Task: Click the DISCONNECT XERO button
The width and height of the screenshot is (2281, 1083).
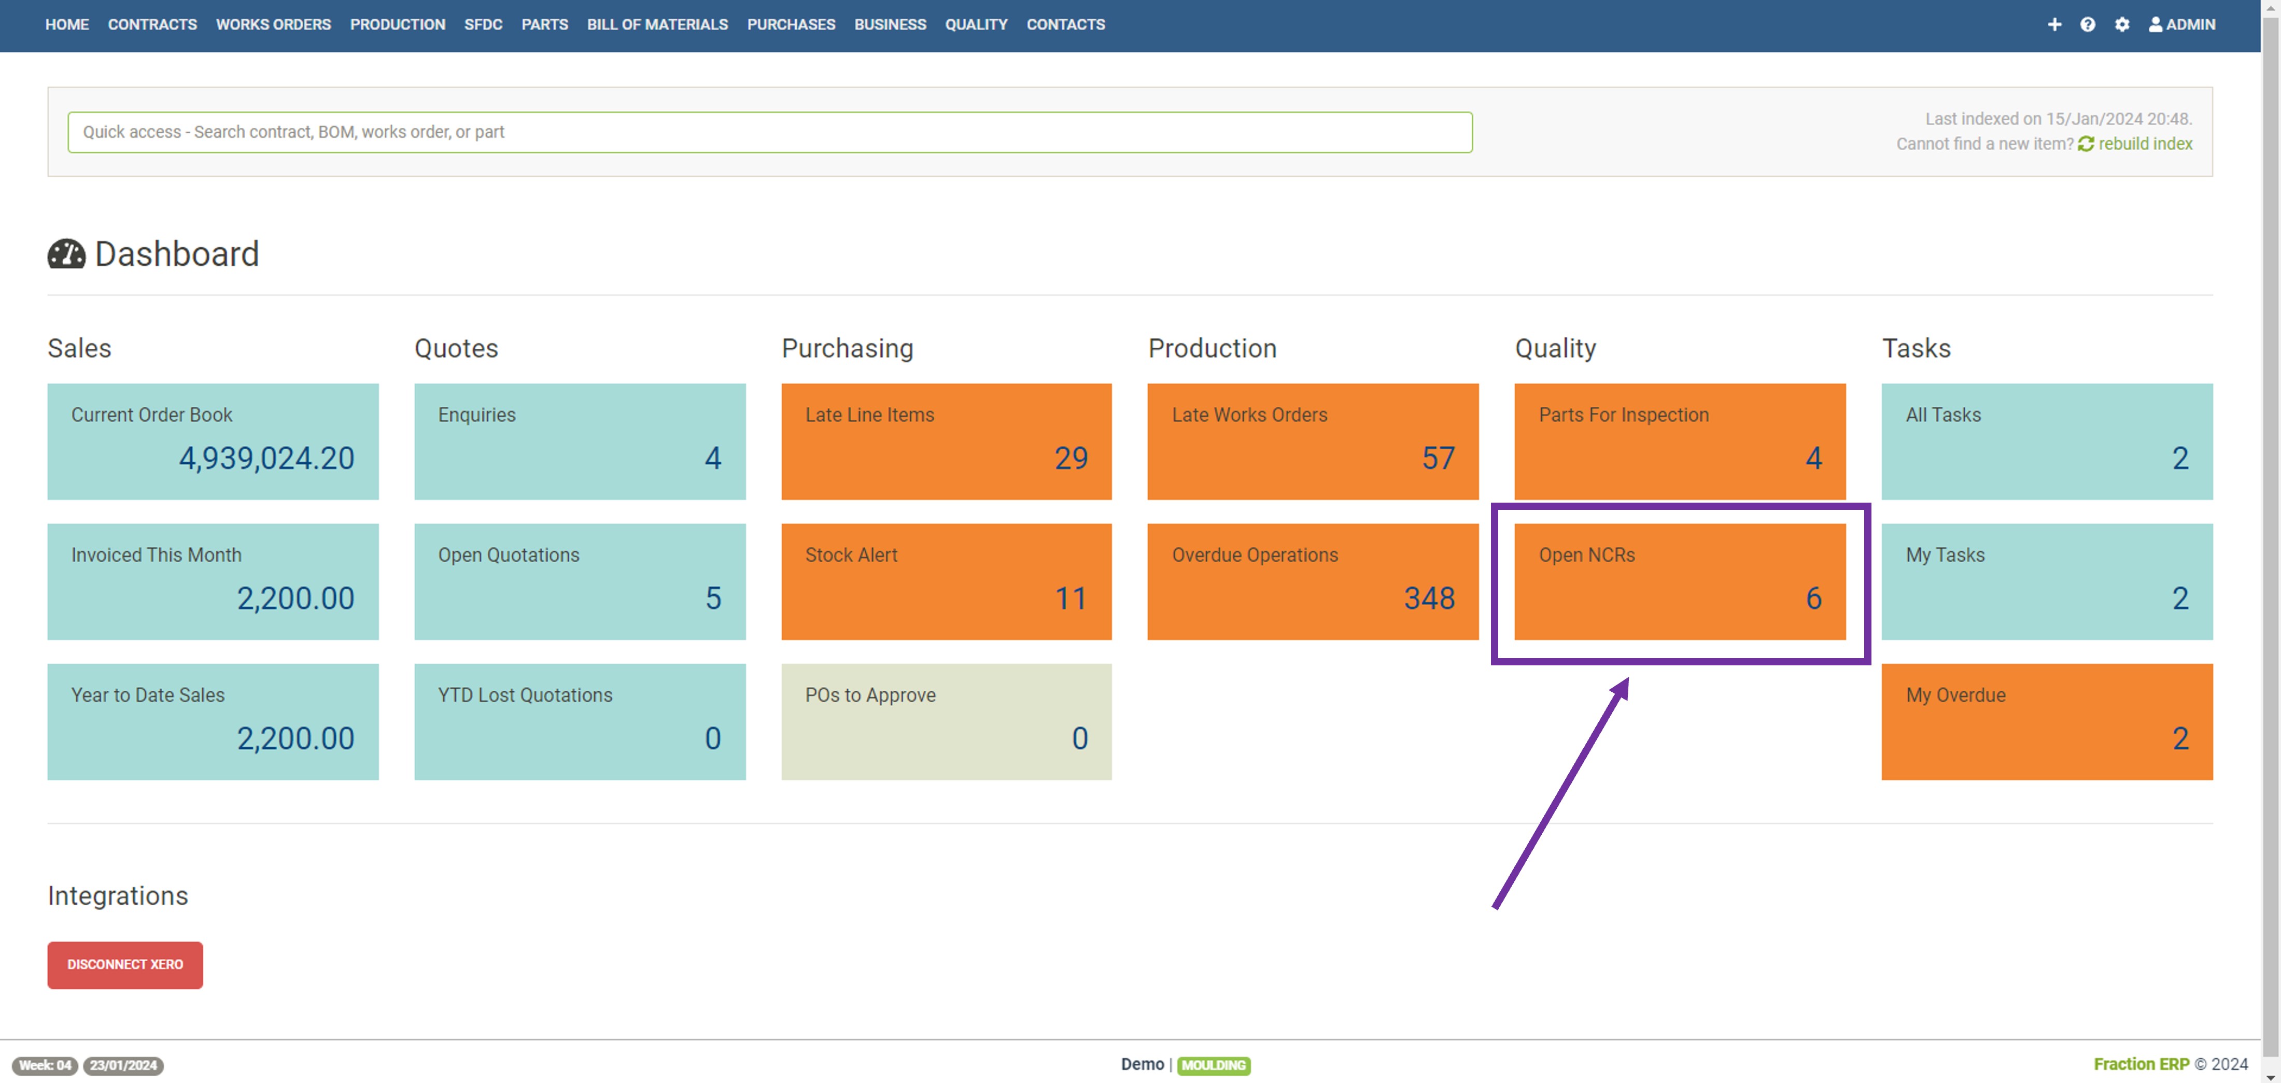Action: pyautogui.click(x=125, y=964)
